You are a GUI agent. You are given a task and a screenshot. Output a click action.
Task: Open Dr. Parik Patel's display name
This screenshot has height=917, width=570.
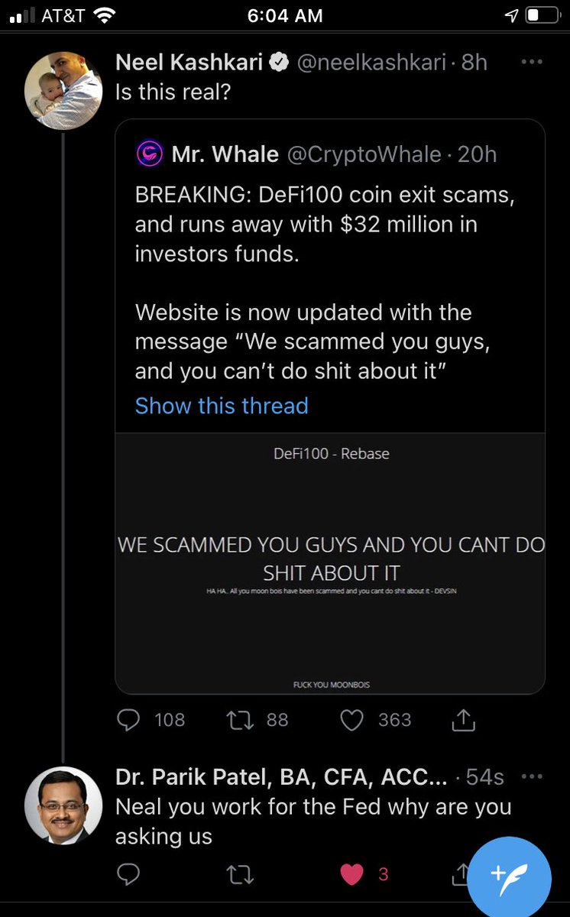(x=281, y=777)
